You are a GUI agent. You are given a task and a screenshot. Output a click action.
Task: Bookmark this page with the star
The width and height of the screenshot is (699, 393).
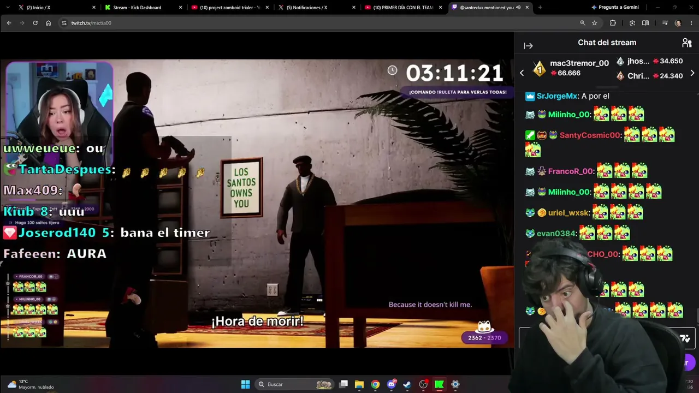(x=595, y=23)
